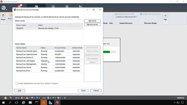Click the yellow warning alerts icon
Image resolution: width=187 pixels, height=105 pixels.
27,98
